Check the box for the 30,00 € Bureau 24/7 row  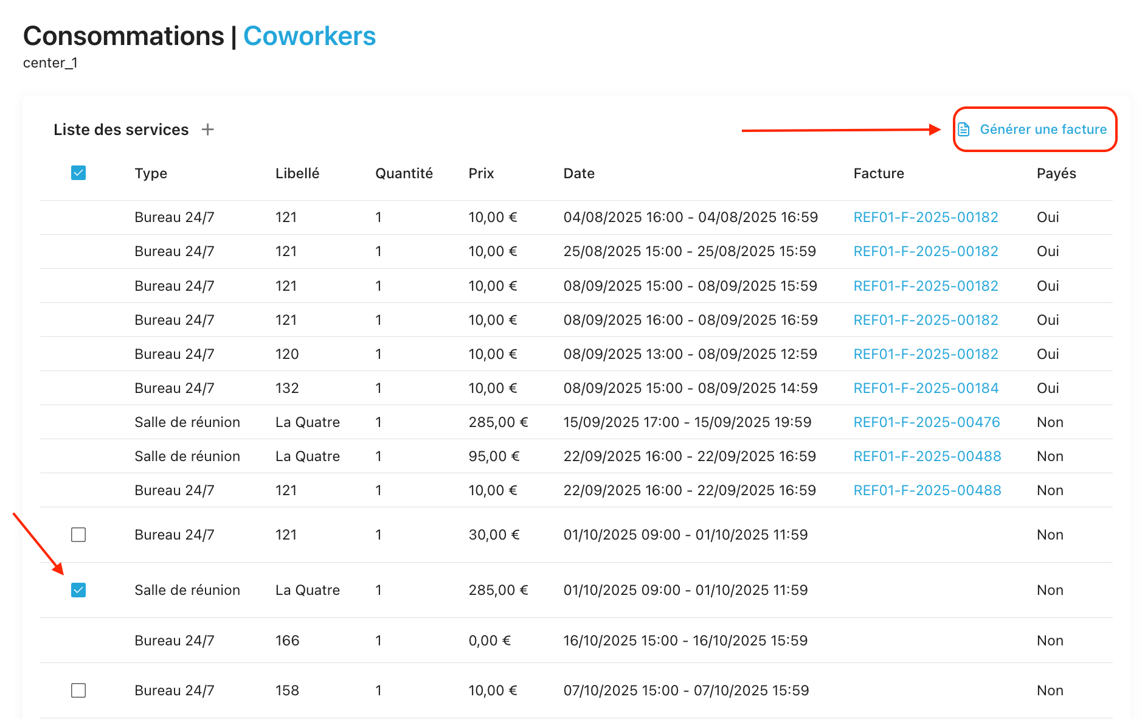click(x=78, y=535)
